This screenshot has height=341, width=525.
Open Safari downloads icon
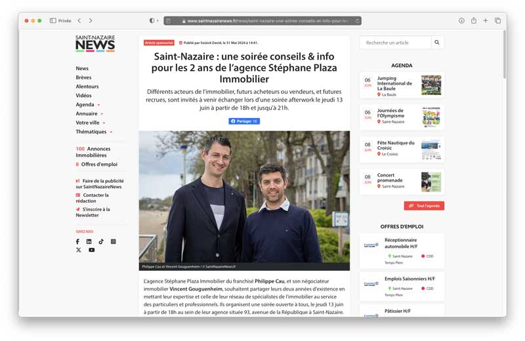pos(461,21)
